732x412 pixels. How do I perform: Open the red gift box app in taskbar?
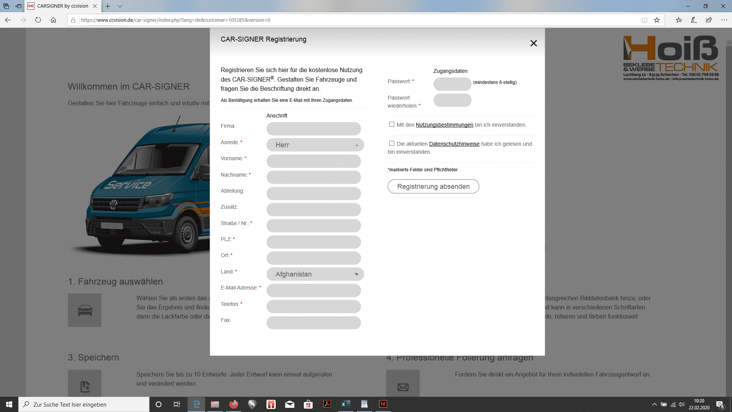pyautogui.click(x=271, y=404)
